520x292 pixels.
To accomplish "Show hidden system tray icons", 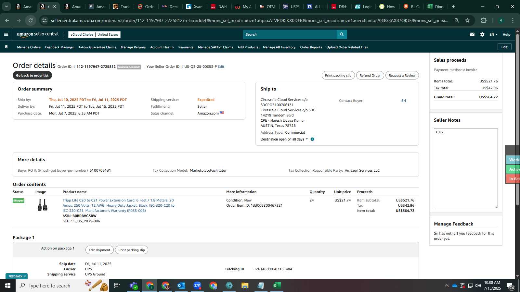I will pyautogui.click(x=447, y=286).
